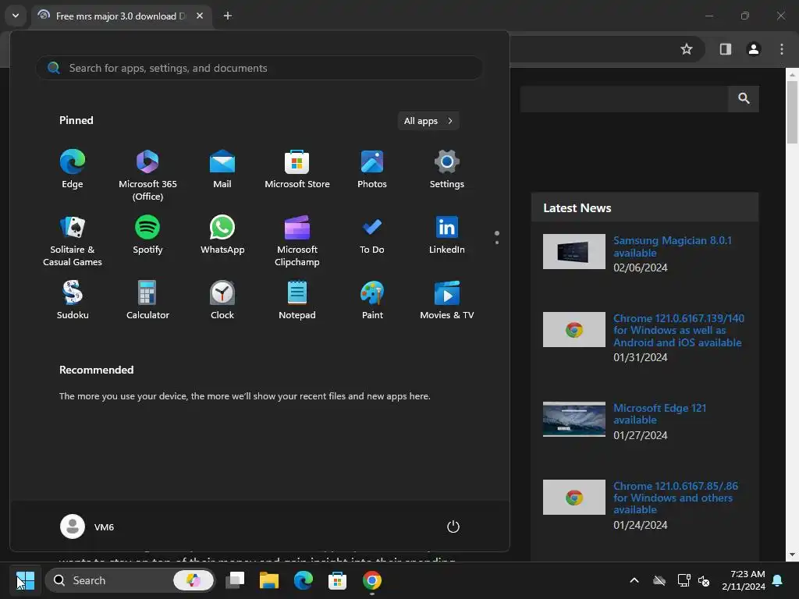The width and height of the screenshot is (799, 599).
Task: Open the notification bell
Action: pyautogui.click(x=778, y=580)
